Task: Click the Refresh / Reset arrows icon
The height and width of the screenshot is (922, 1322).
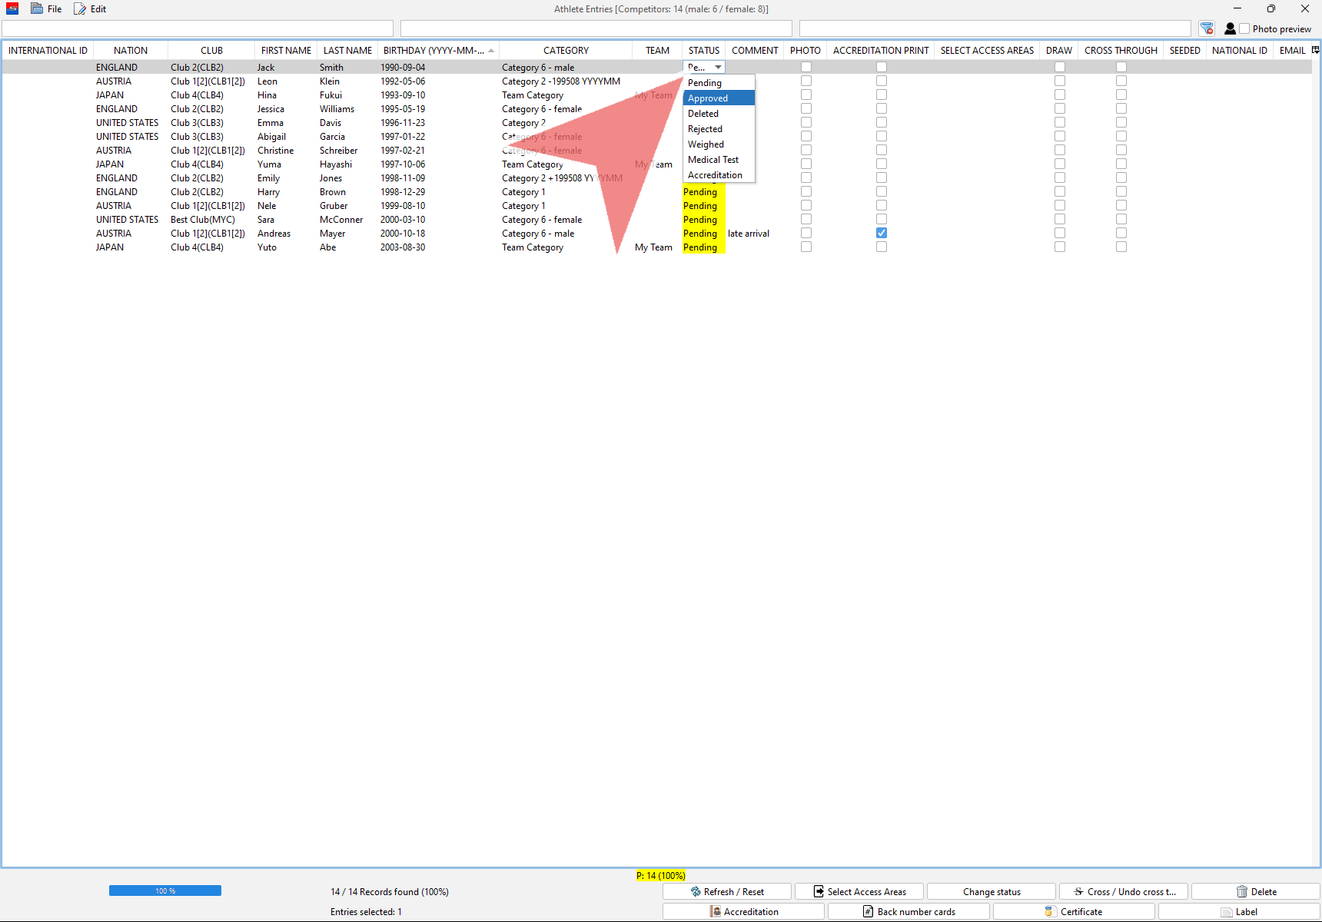Action: [696, 892]
